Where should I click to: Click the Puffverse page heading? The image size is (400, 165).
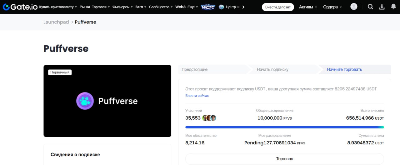66,49
